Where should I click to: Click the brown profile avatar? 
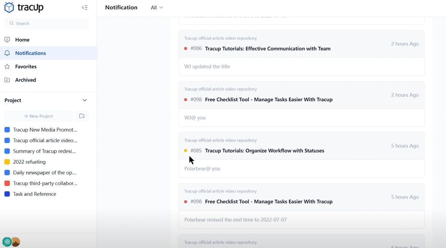pyautogui.click(x=15, y=242)
